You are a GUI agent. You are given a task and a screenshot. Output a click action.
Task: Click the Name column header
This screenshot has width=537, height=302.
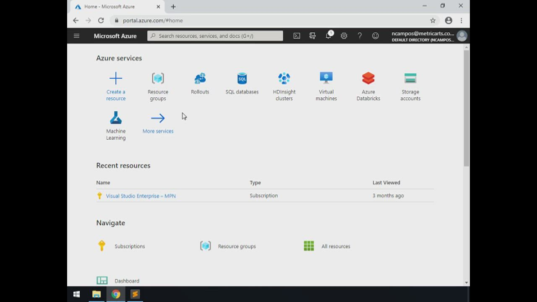point(103,182)
